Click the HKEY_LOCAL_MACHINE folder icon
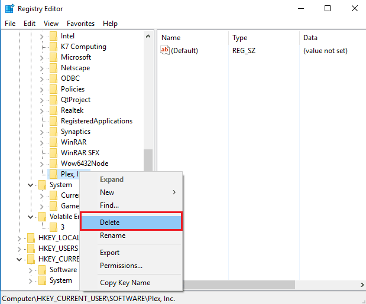 tap(31, 238)
